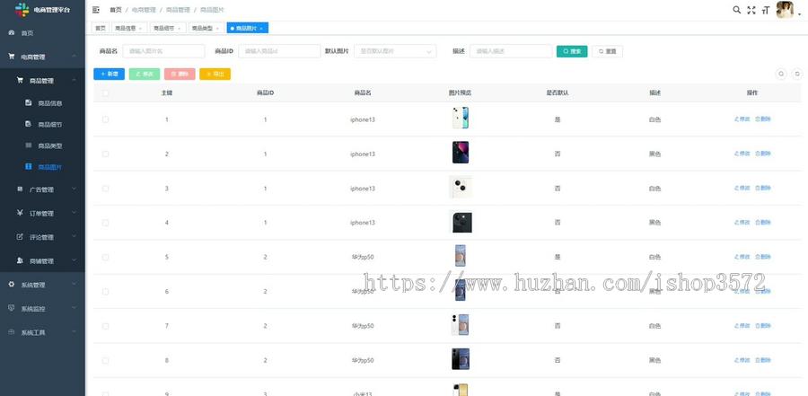Click the yen icon beside 订单管理

pos(20,213)
